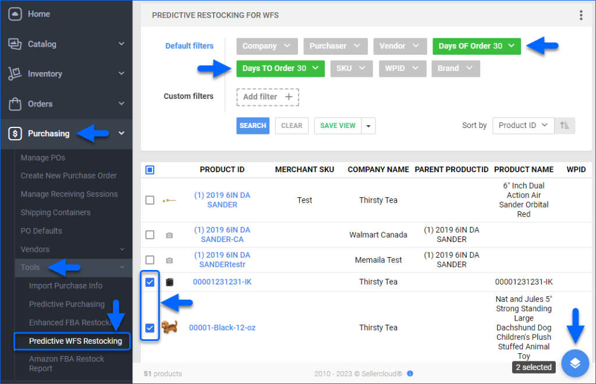596x384 pixels.
Task: Click the info icon next to Sellercloud copyright
Action: 411,374
